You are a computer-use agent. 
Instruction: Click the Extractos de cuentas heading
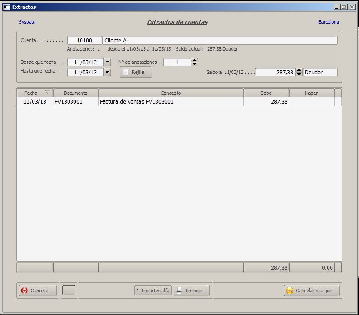pyautogui.click(x=178, y=22)
